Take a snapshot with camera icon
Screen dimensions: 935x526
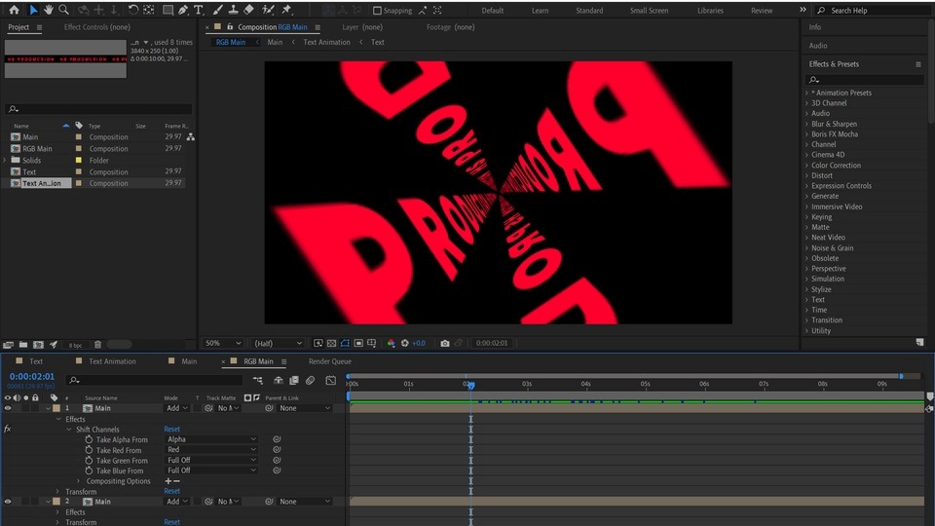coord(445,343)
